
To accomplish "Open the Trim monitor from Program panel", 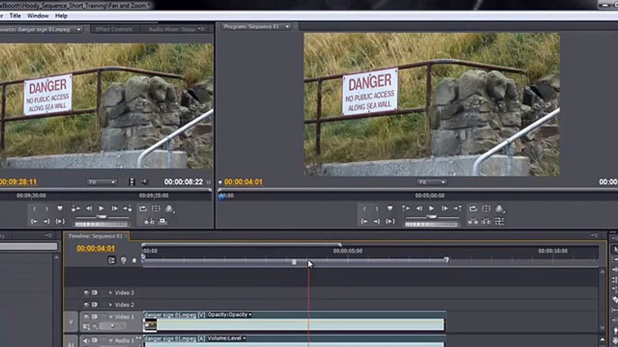I will [499, 221].
